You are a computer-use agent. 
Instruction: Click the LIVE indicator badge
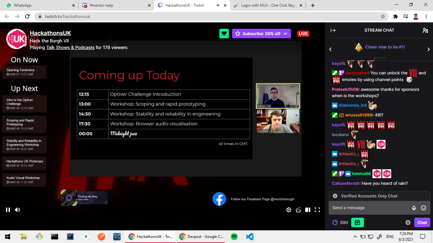tap(303, 34)
